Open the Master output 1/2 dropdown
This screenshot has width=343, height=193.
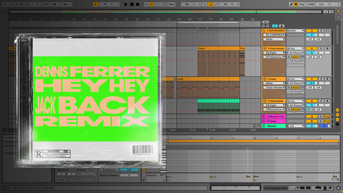click(296, 126)
